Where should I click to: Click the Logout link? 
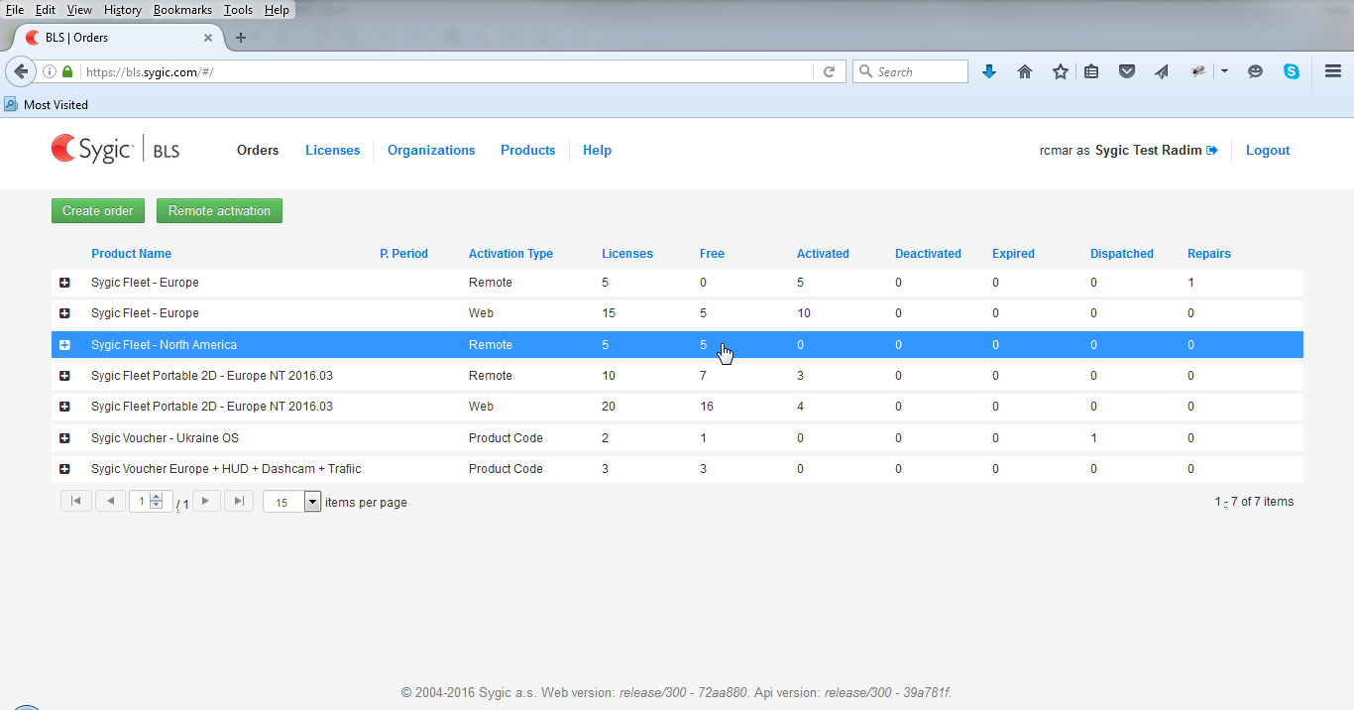[1268, 151]
